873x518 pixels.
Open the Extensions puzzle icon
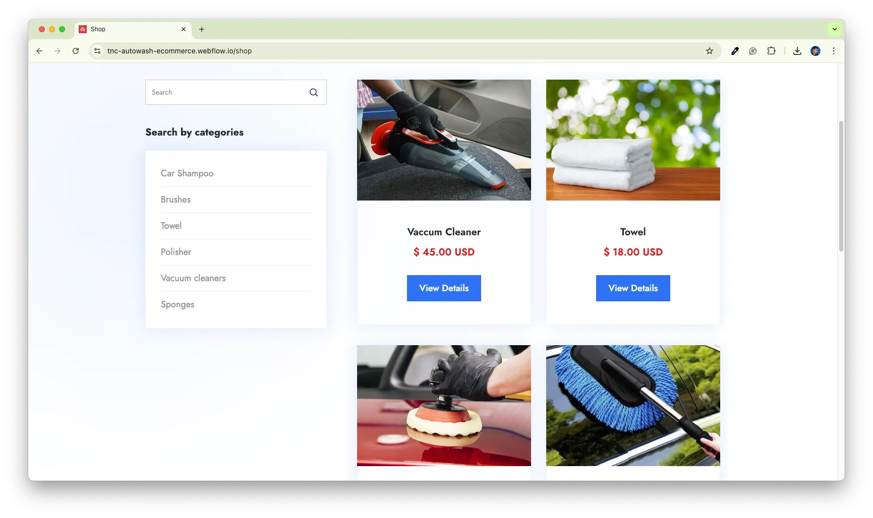(771, 51)
